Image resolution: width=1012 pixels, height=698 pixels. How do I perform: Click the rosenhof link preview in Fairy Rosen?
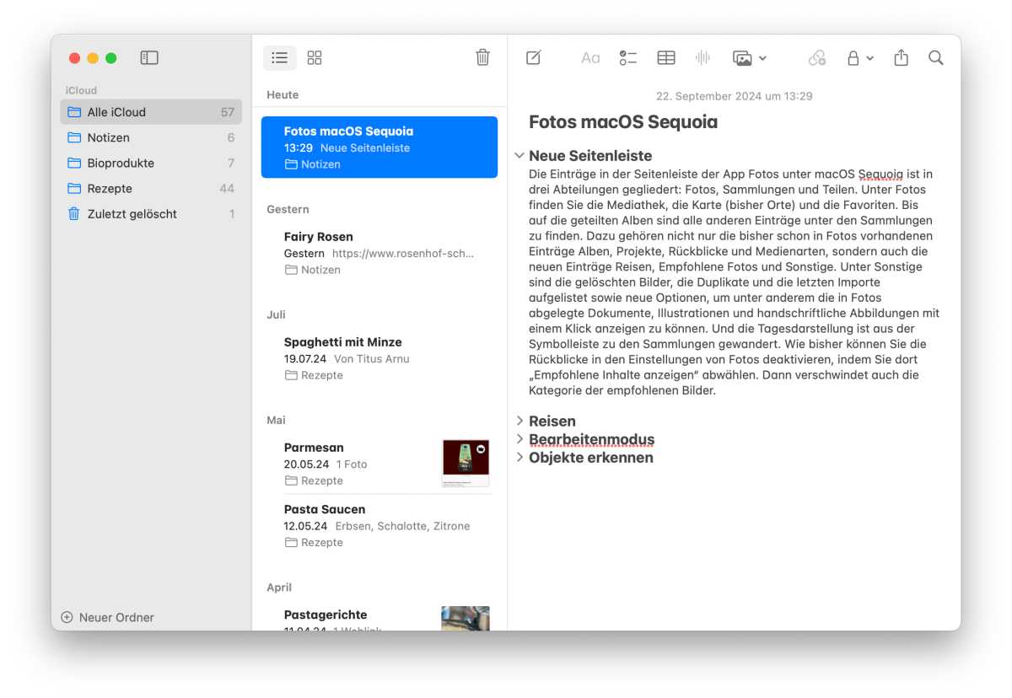(403, 253)
